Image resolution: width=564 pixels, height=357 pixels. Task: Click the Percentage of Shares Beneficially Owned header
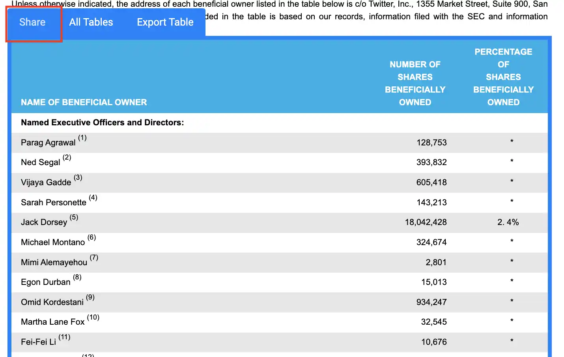pyautogui.click(x=503, y=77)
